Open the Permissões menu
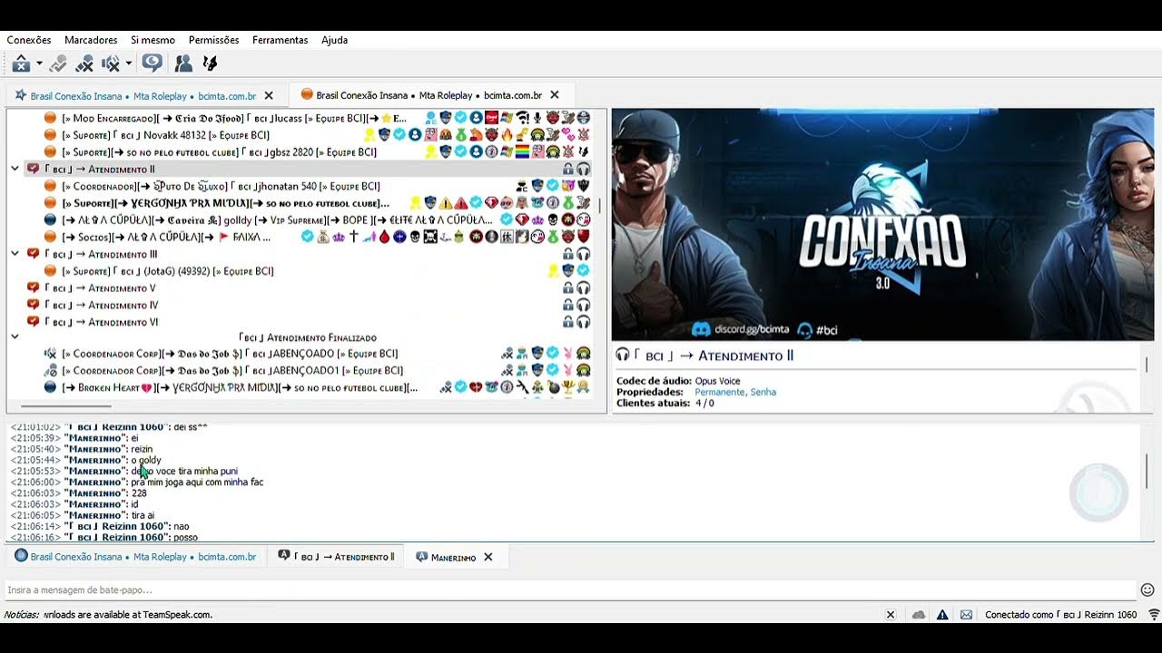Screen dimensions: 1162x653 pyautogui.click(x=213, y=40)
